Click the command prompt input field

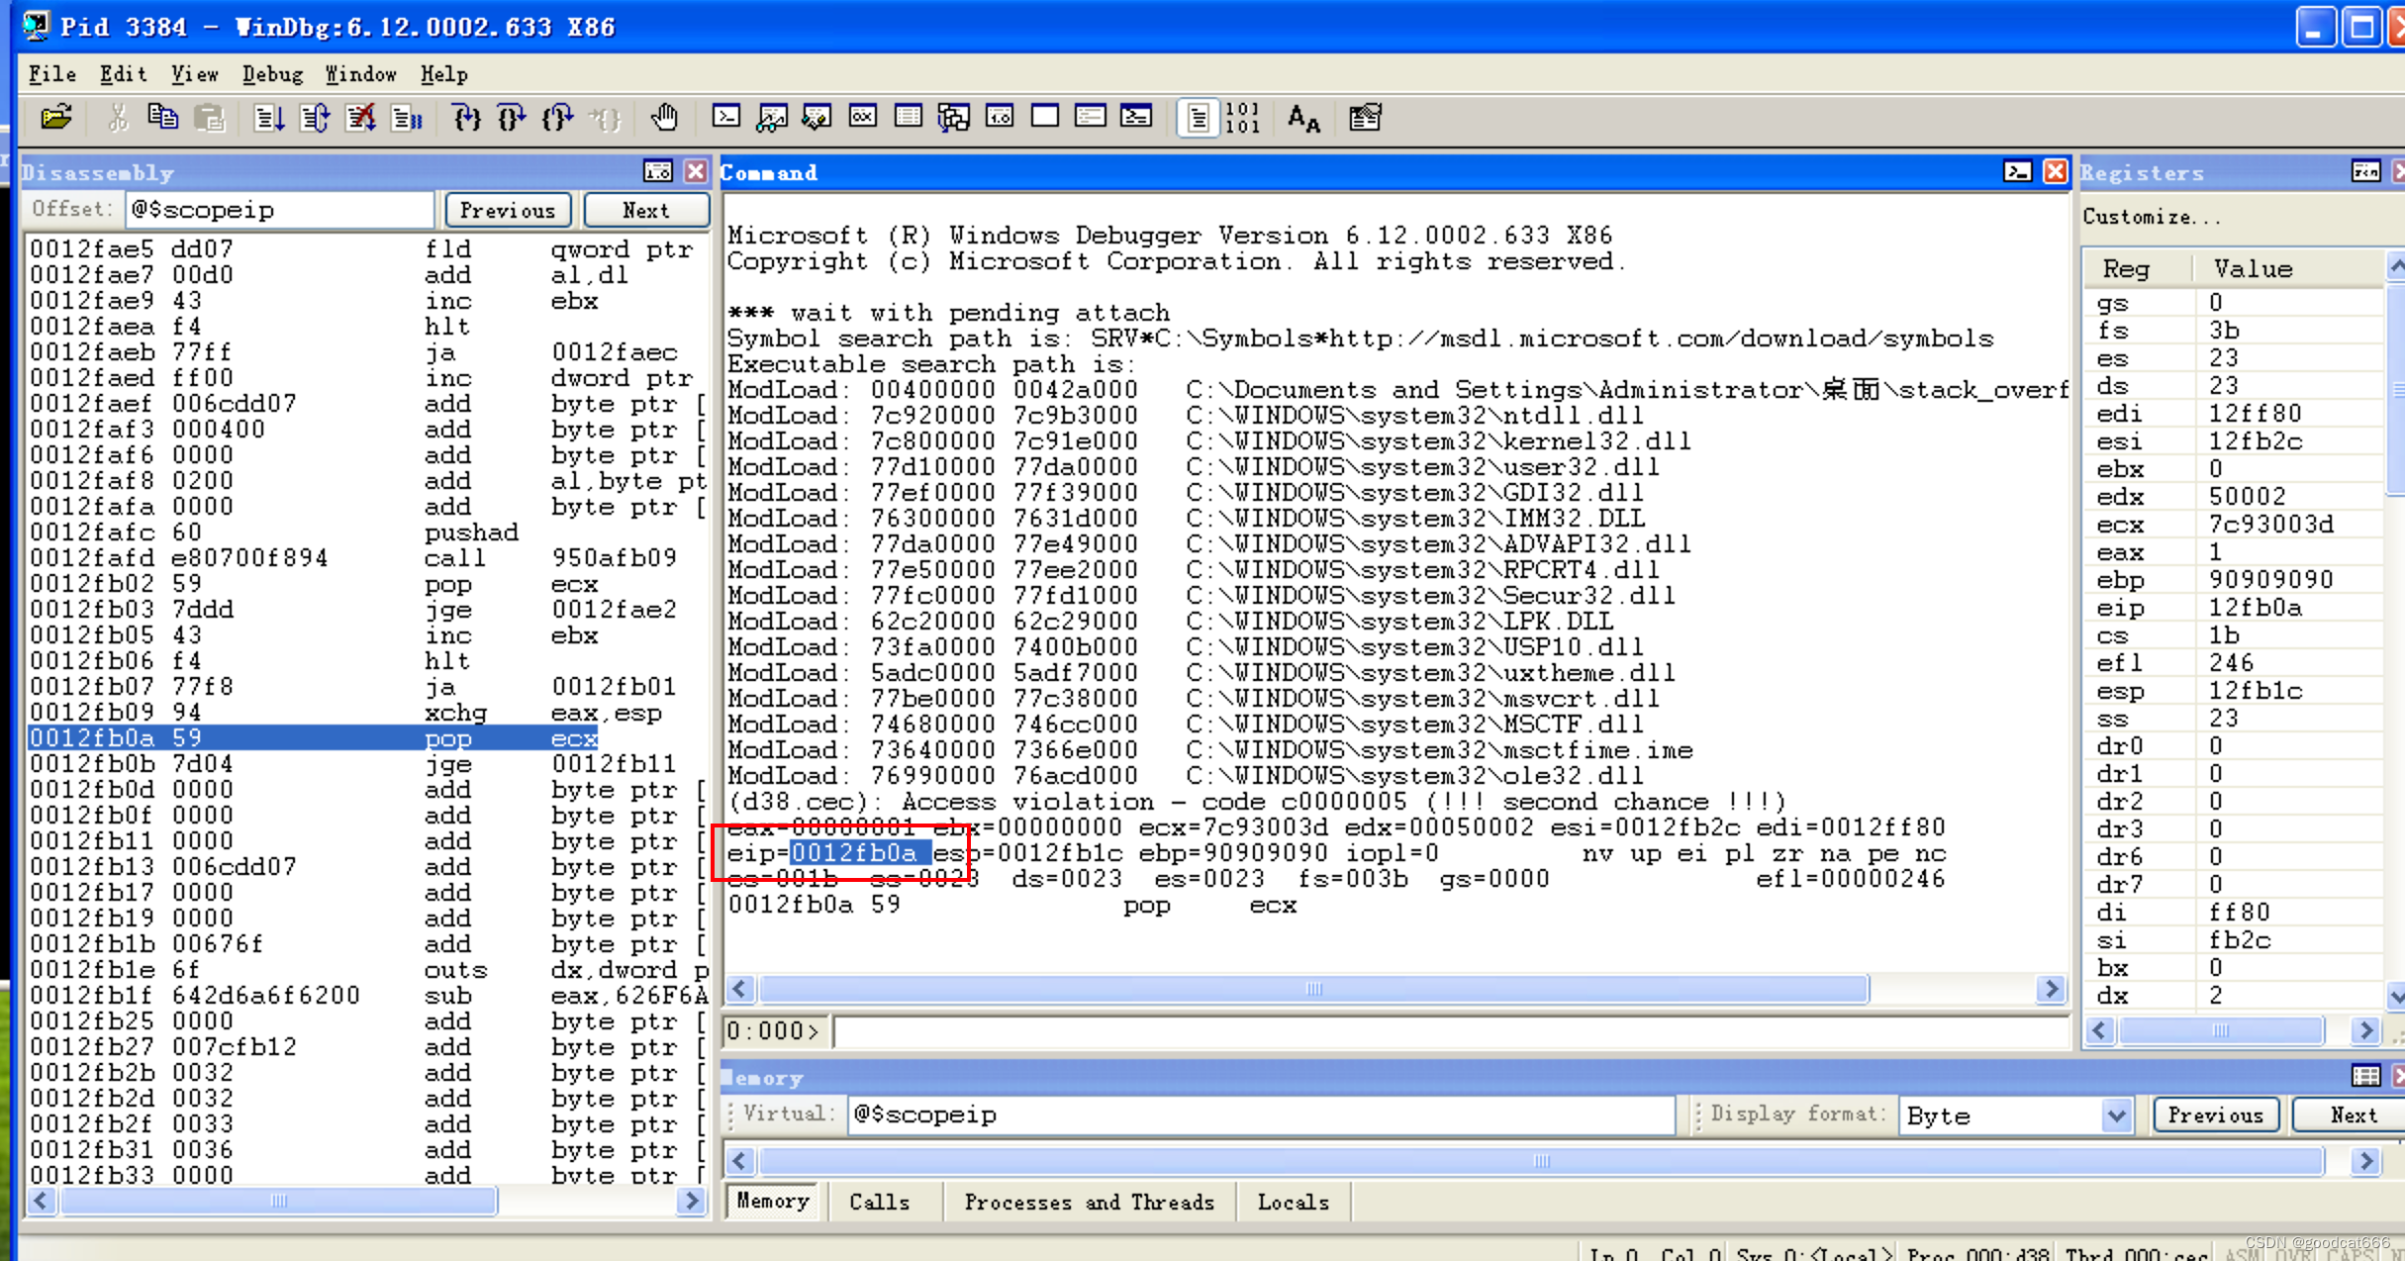pos(1450,1031)
